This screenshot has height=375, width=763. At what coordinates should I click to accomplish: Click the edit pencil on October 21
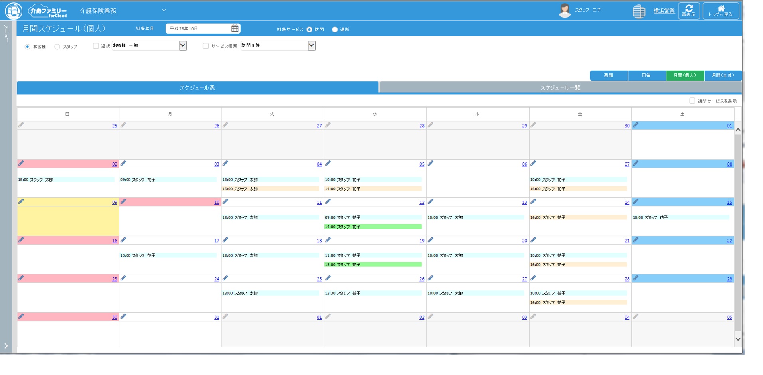point(533,240)
